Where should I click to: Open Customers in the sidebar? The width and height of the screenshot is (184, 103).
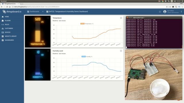tap(12, 28)
